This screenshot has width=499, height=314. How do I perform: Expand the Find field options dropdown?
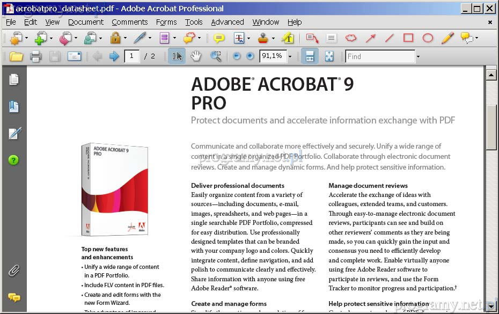[x=417, y=56]
